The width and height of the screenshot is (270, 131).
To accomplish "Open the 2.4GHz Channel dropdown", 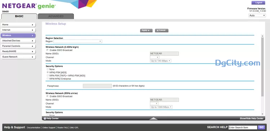I will pos(154,57).
